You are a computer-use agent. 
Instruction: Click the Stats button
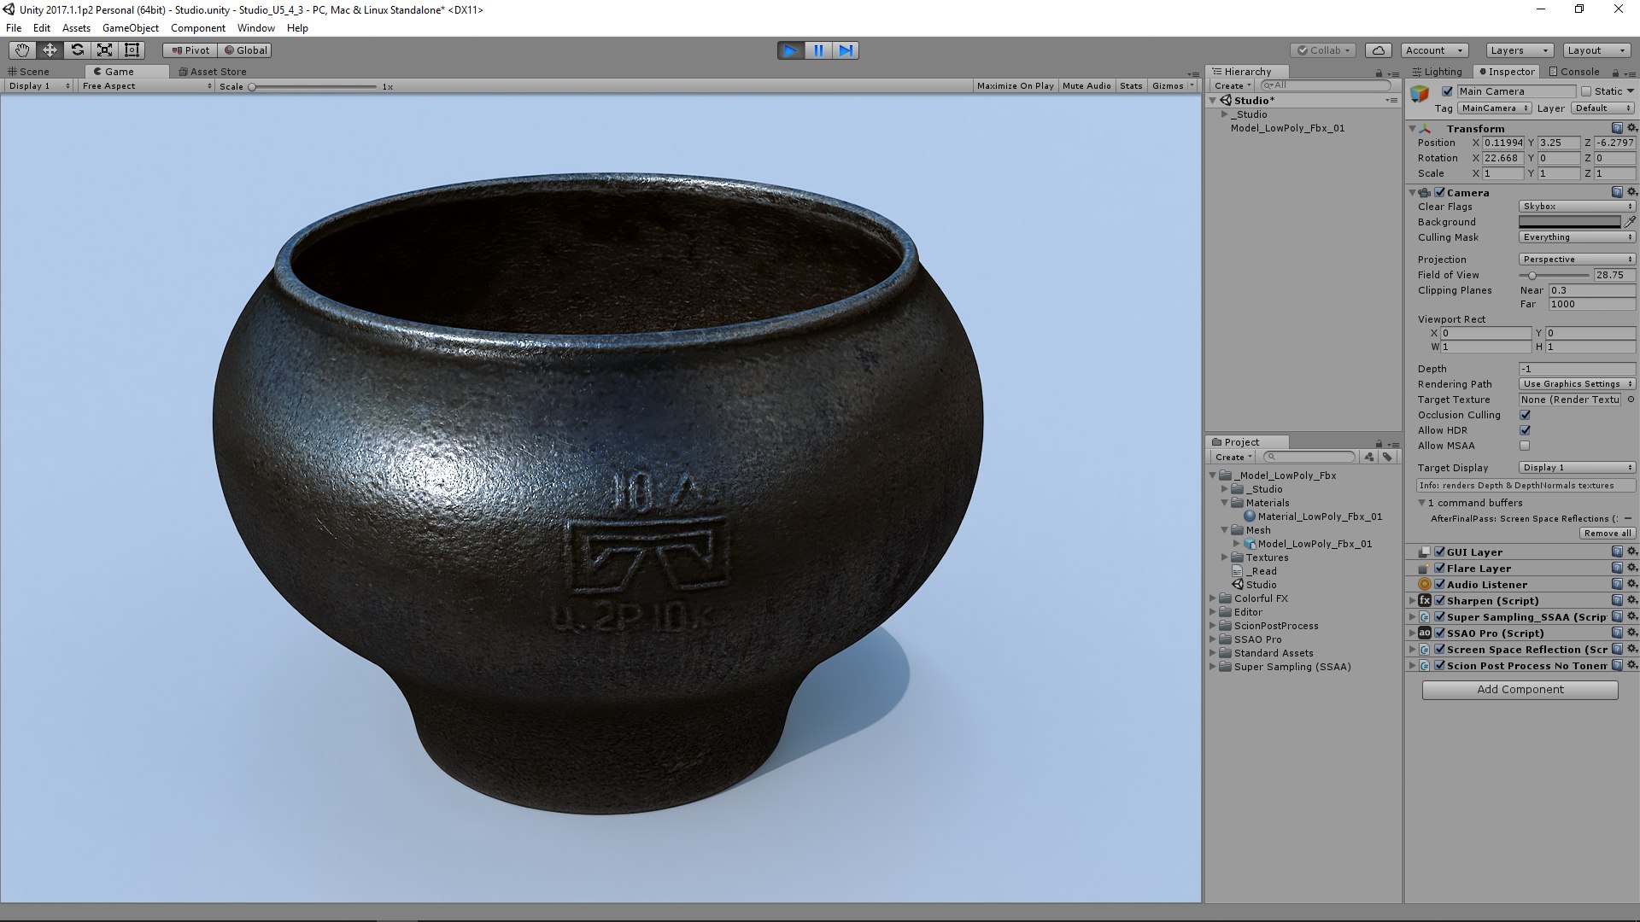tap(1131, 86)
